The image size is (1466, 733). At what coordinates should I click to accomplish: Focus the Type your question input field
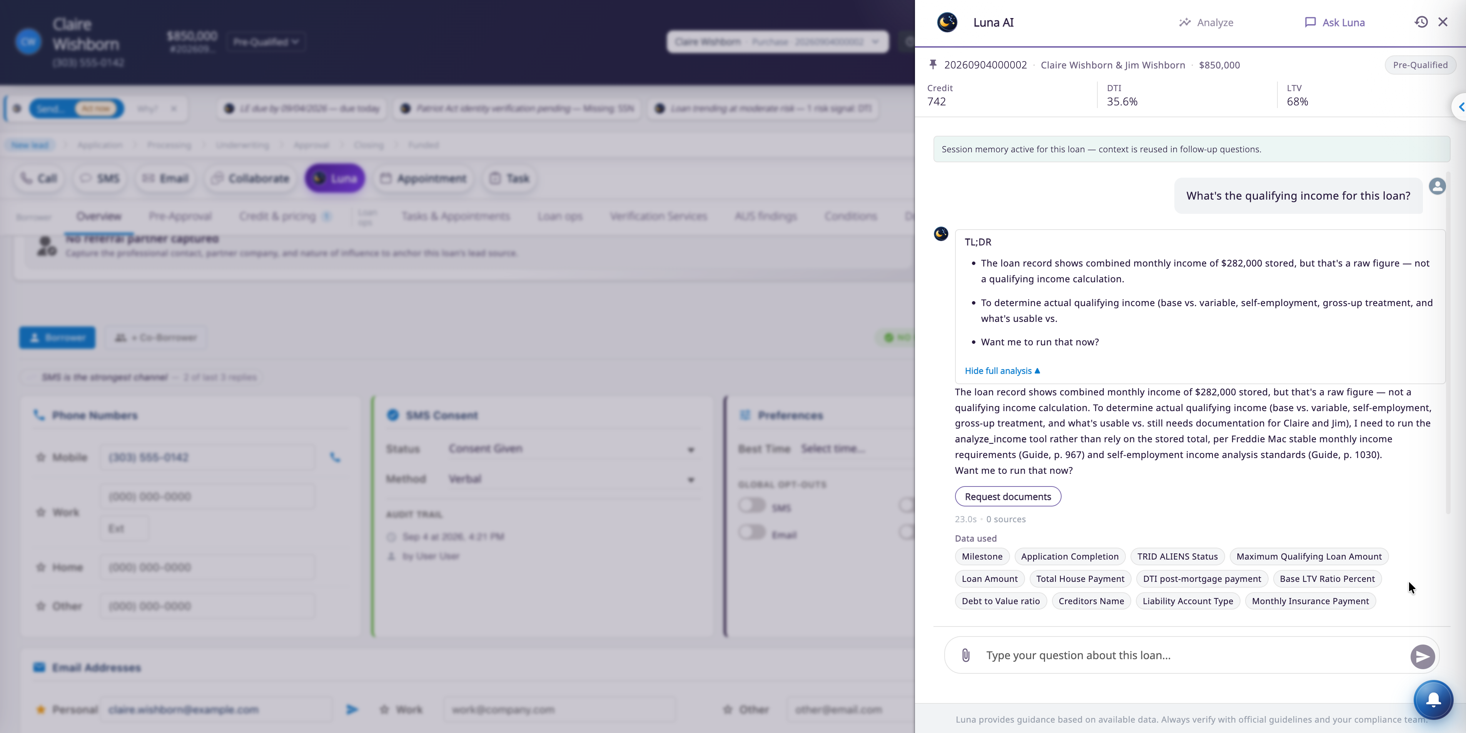click(1192, 655)
